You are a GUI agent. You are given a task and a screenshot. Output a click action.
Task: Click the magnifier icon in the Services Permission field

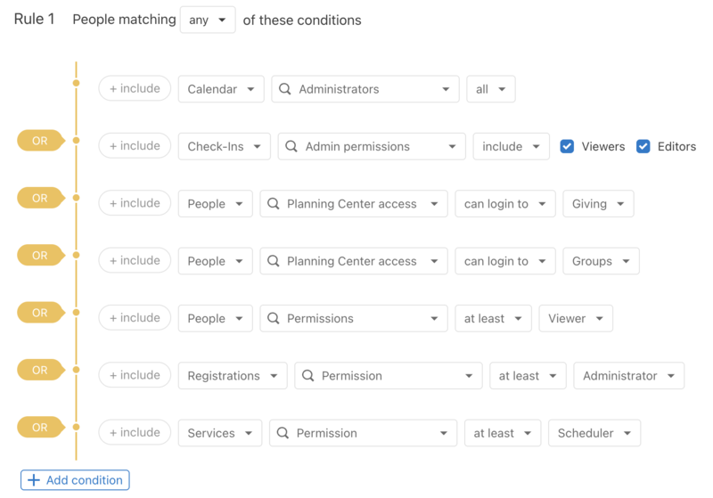tap(283, 433)
